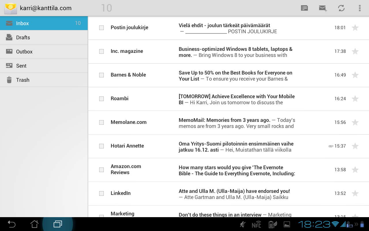Screen dimensions: 369x231
Task: Open 'Vielä ehdit - joulun tärkeät päivämäärät' email
Action: click(228, 28)
